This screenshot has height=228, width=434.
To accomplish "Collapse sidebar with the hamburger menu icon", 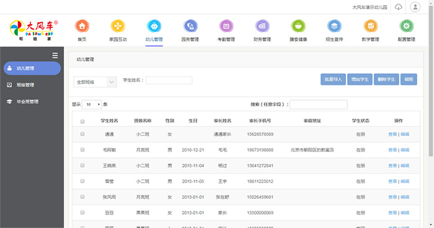I will pos(55,56).
